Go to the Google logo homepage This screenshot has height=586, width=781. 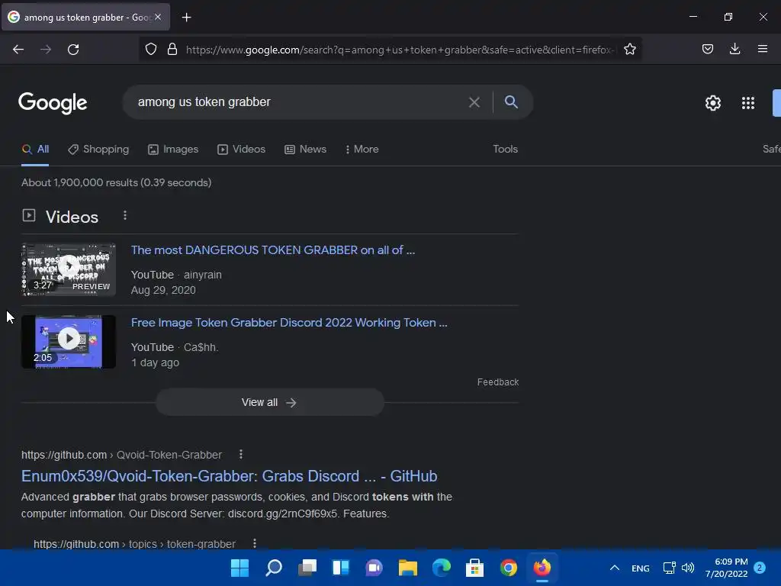53,103
